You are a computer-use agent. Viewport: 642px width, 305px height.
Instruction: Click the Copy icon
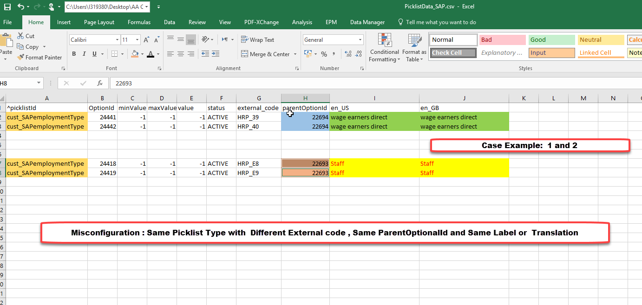pyautogui.click(x=20, y=46)
